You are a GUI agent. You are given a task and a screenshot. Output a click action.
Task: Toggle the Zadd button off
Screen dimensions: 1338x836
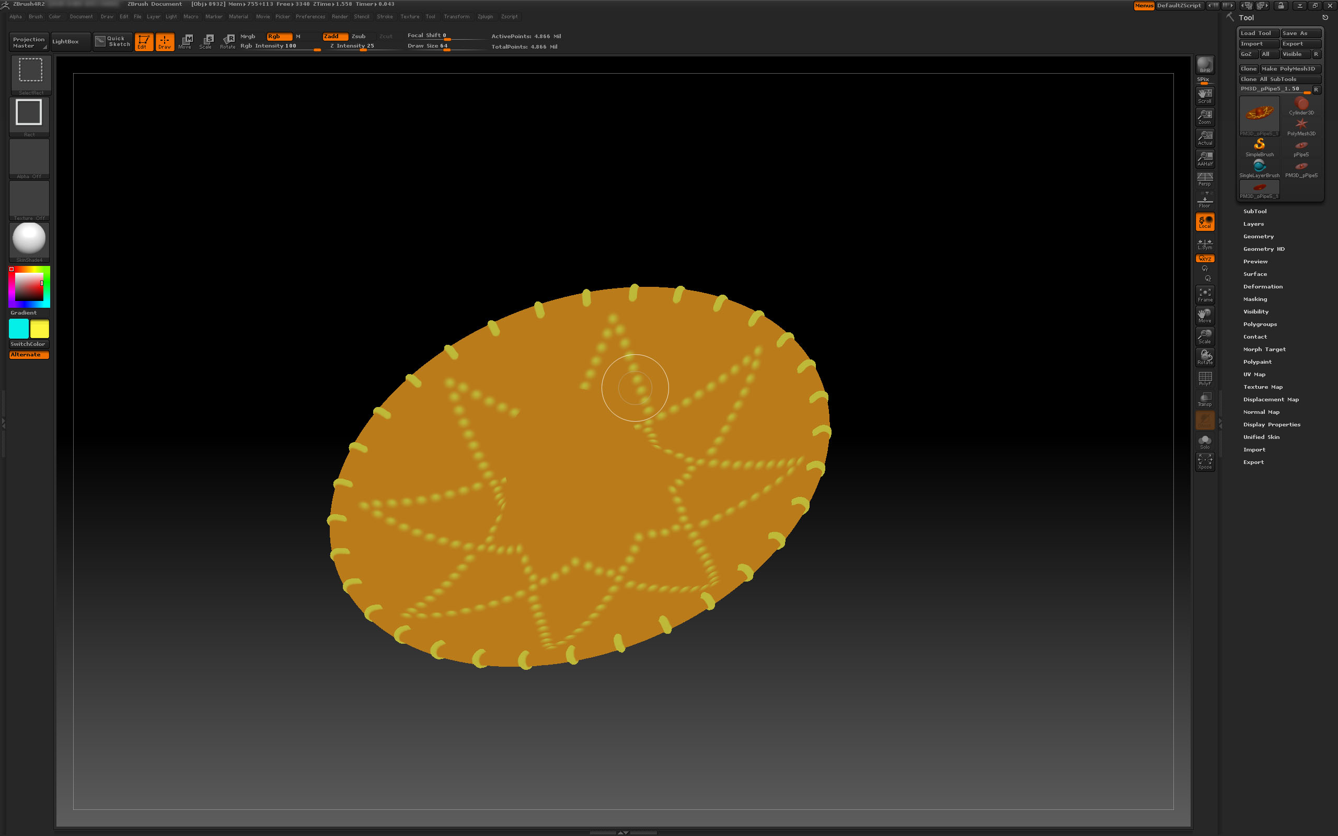tap(335, 37)
